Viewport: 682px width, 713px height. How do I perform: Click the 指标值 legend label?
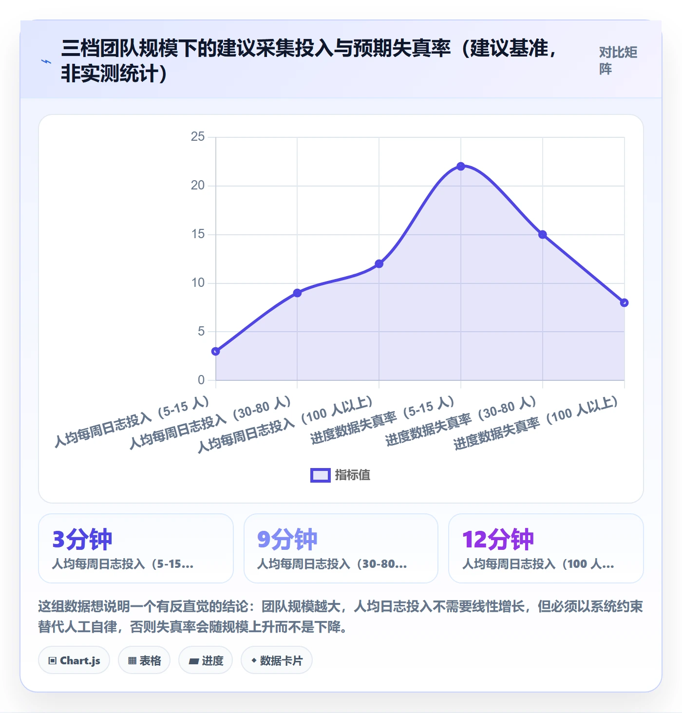[x=353, y=475]
